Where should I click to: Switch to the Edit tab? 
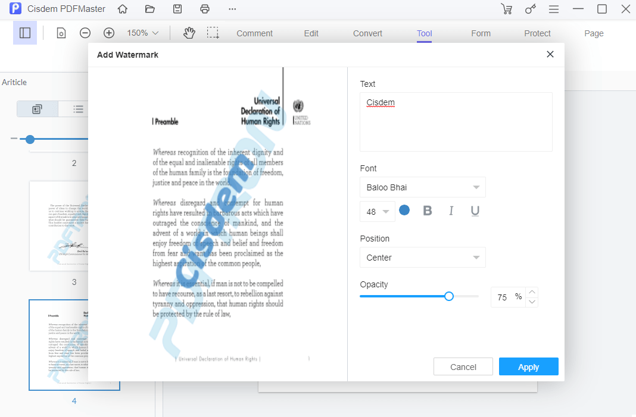(x=311, y=33)
